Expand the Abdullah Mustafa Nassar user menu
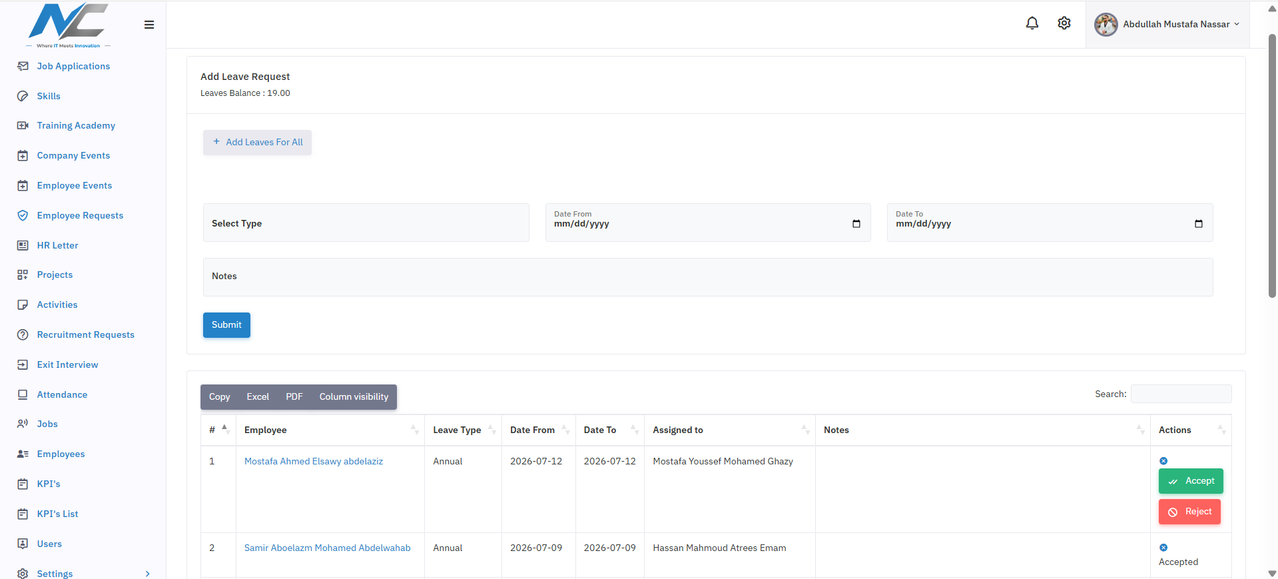 point(1167,25)
